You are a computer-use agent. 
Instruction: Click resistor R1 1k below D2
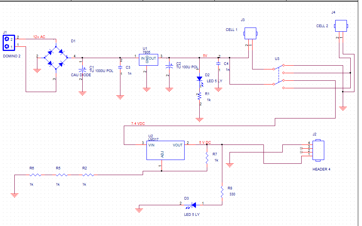[200, 96]
